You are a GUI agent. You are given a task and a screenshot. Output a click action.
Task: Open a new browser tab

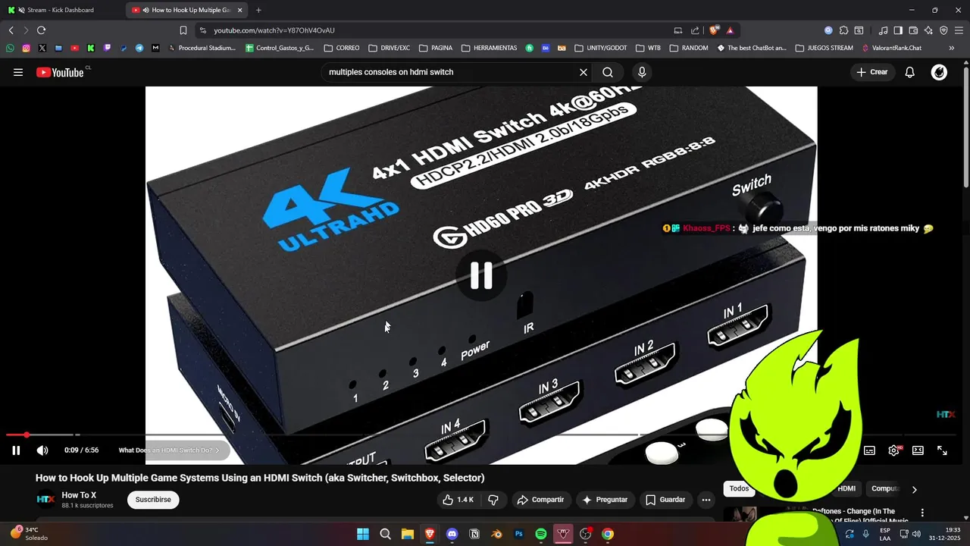pyautogui.click(x=258, y=10)
